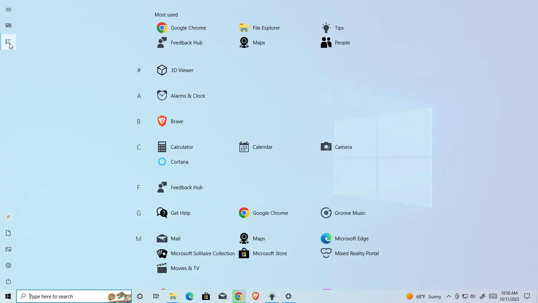Viewport: 538px width, 303px height.
Task: Click the letter B section header
Action: tap(139, 122)
